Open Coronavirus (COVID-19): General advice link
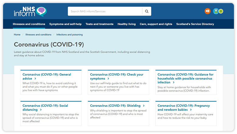This screenshot has height=134, width=237. tap(47, 76)
